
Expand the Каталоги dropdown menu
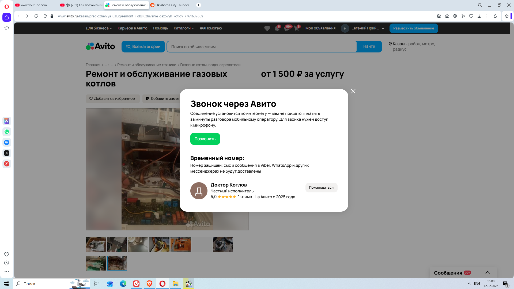point(183,28)
